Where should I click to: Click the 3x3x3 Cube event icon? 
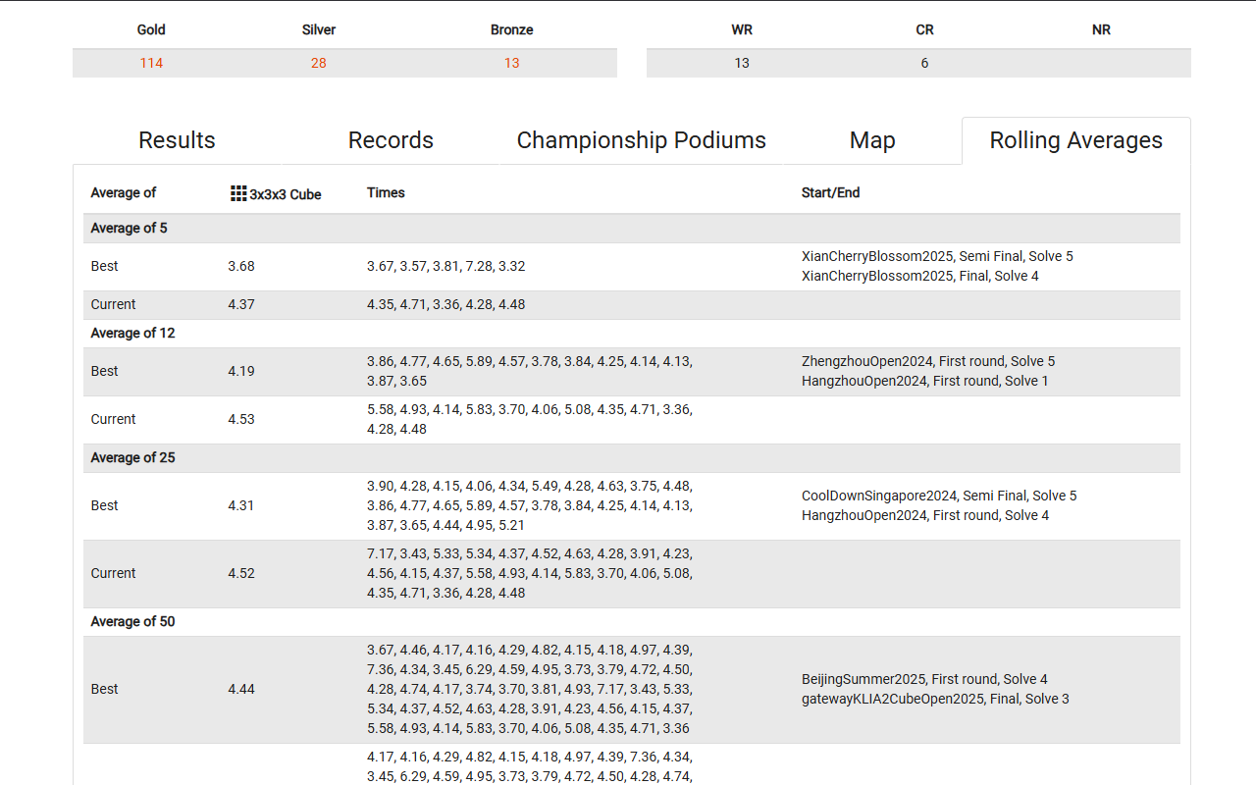coord(238,193)
